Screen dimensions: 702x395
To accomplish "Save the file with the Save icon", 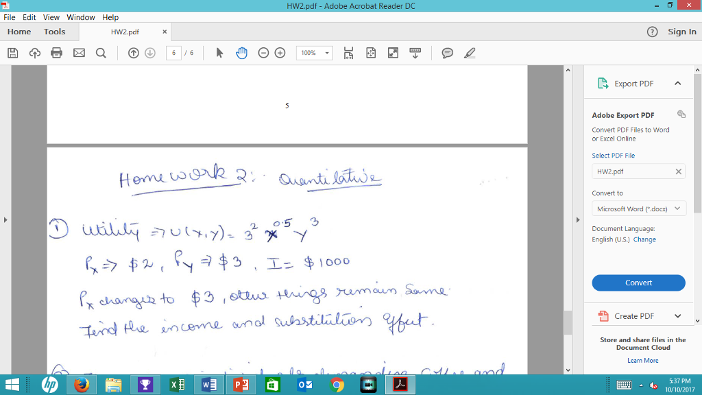I will click(x=12, y=53).
